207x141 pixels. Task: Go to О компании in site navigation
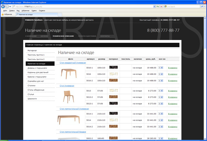tap(31, 36)
